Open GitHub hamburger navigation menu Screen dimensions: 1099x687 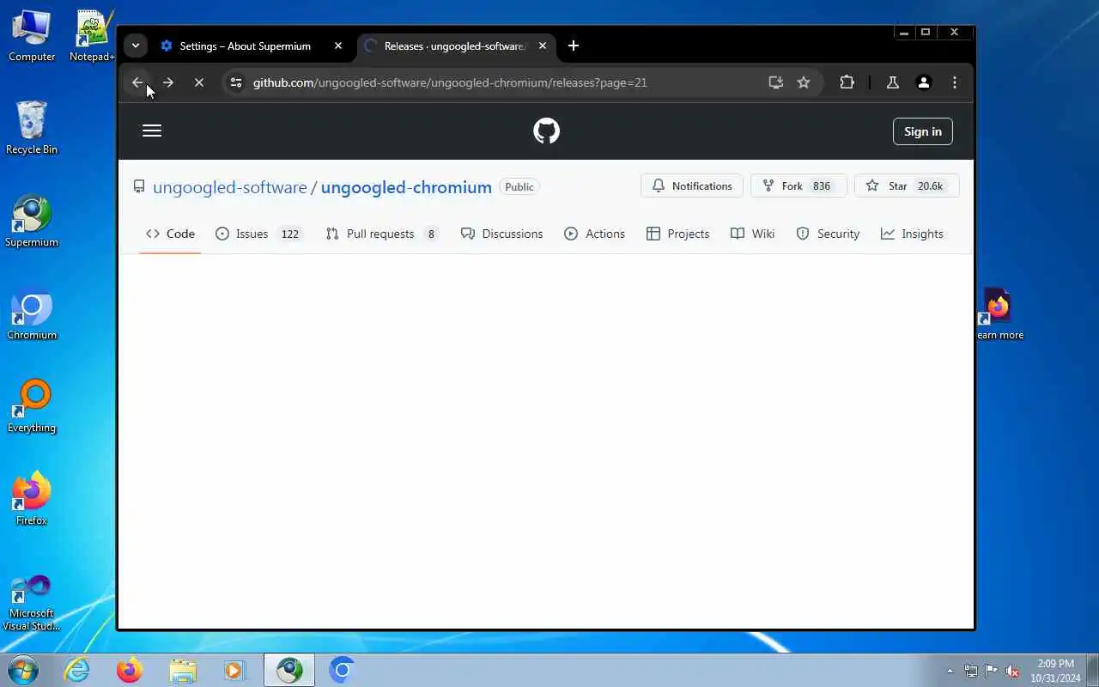coord(152,131)
